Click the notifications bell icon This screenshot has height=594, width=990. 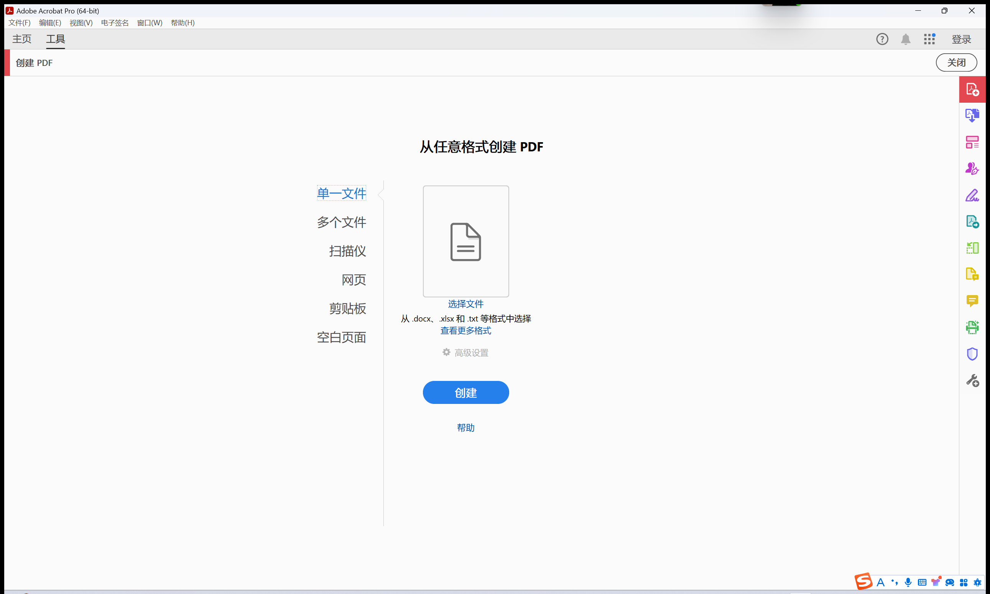tap(906, 39)
